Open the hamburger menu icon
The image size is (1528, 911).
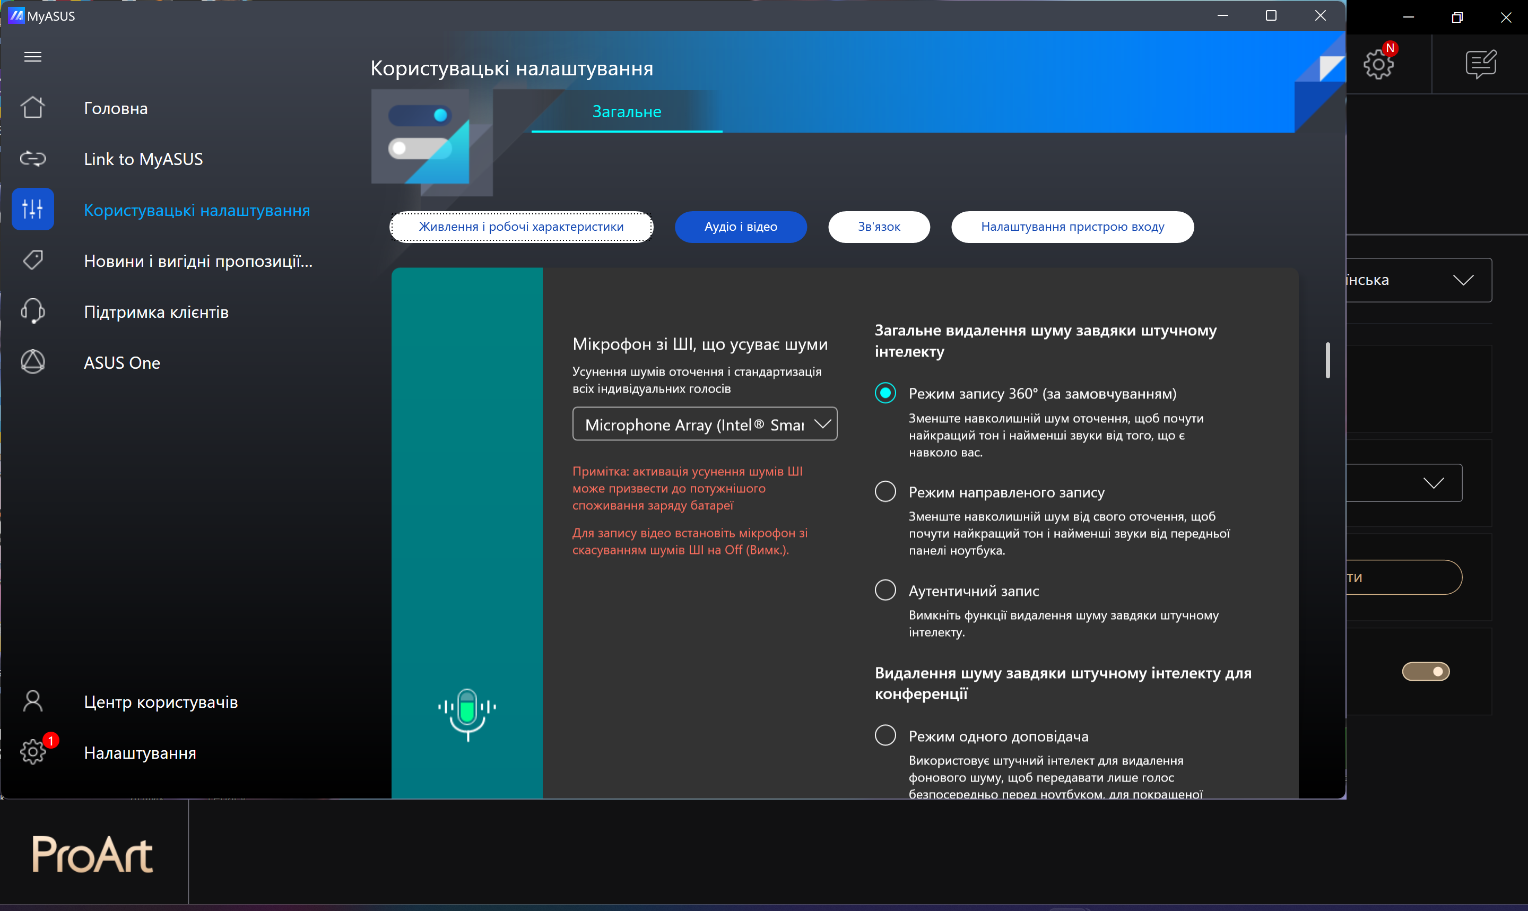tap(32, 56)
